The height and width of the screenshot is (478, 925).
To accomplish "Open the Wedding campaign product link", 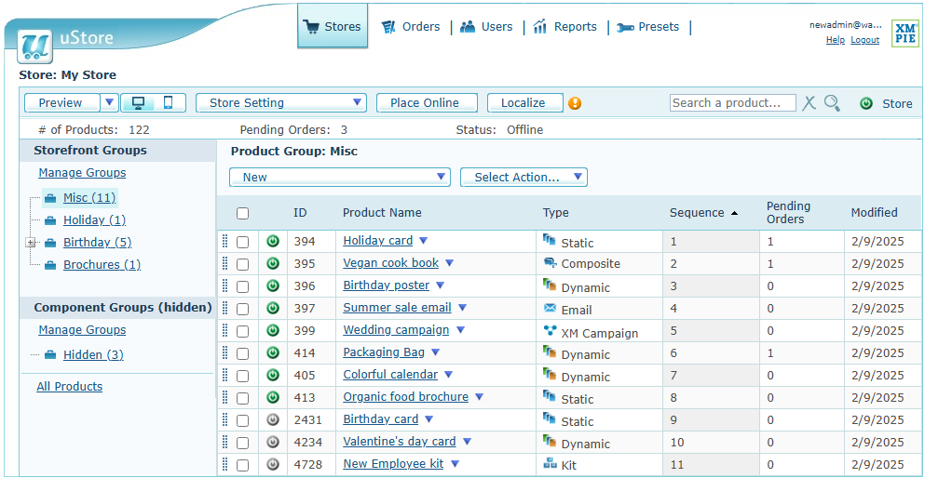I will [x=396, y=330].
